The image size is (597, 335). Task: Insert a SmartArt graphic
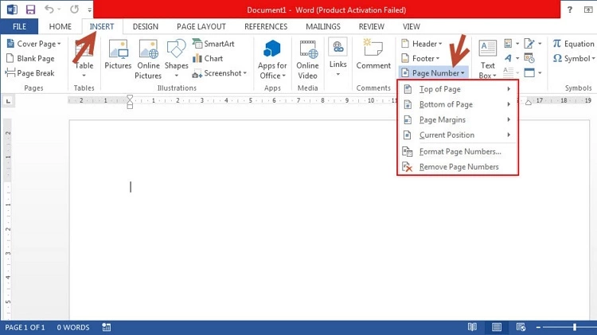click(213, 44)
